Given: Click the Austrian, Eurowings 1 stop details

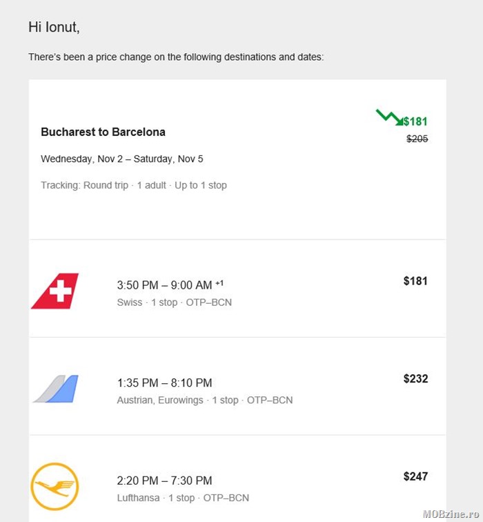Looking at the screenshot, I should [204, 400].
